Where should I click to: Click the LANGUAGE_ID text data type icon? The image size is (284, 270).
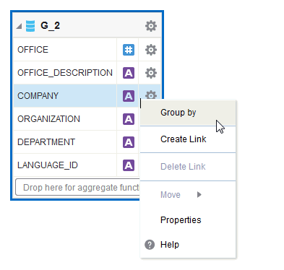(129, 165)
